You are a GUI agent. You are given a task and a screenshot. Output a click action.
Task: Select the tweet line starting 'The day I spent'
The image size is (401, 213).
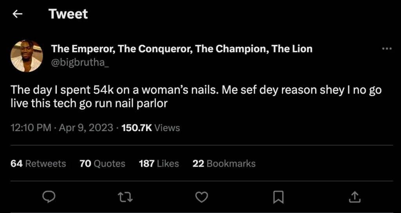tap(196, 91)
